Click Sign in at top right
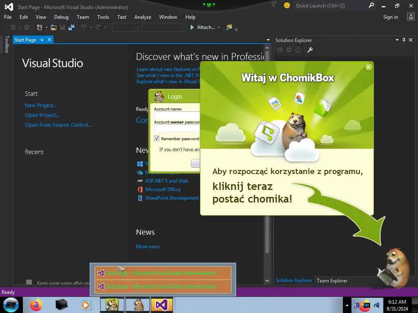The image size is (418, 313). coord(391,17)
